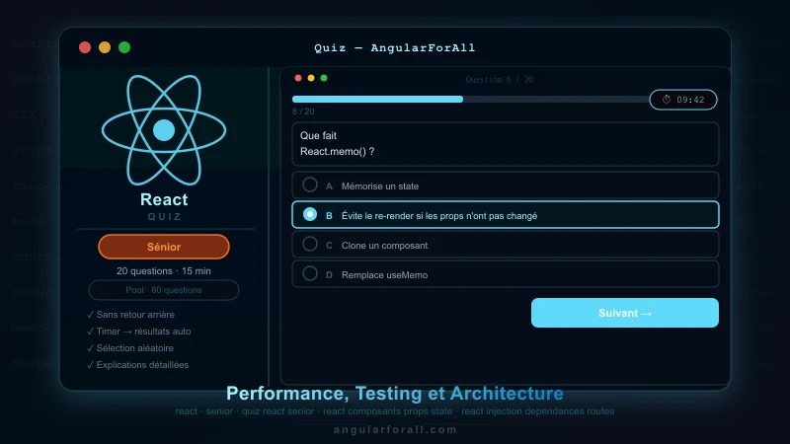The height and width of the screenshot is (444, 790).
Task: Click the 'Performance, Testing et Architecture' heading
Action: pyautogui.click(x=395, y=393)
